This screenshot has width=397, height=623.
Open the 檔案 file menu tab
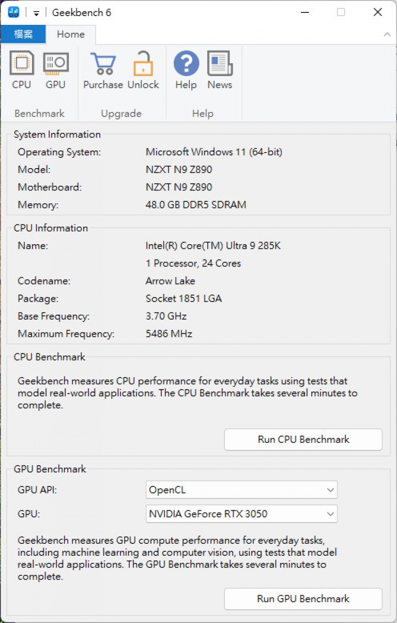pyautogui.click(x=23, y=34)
